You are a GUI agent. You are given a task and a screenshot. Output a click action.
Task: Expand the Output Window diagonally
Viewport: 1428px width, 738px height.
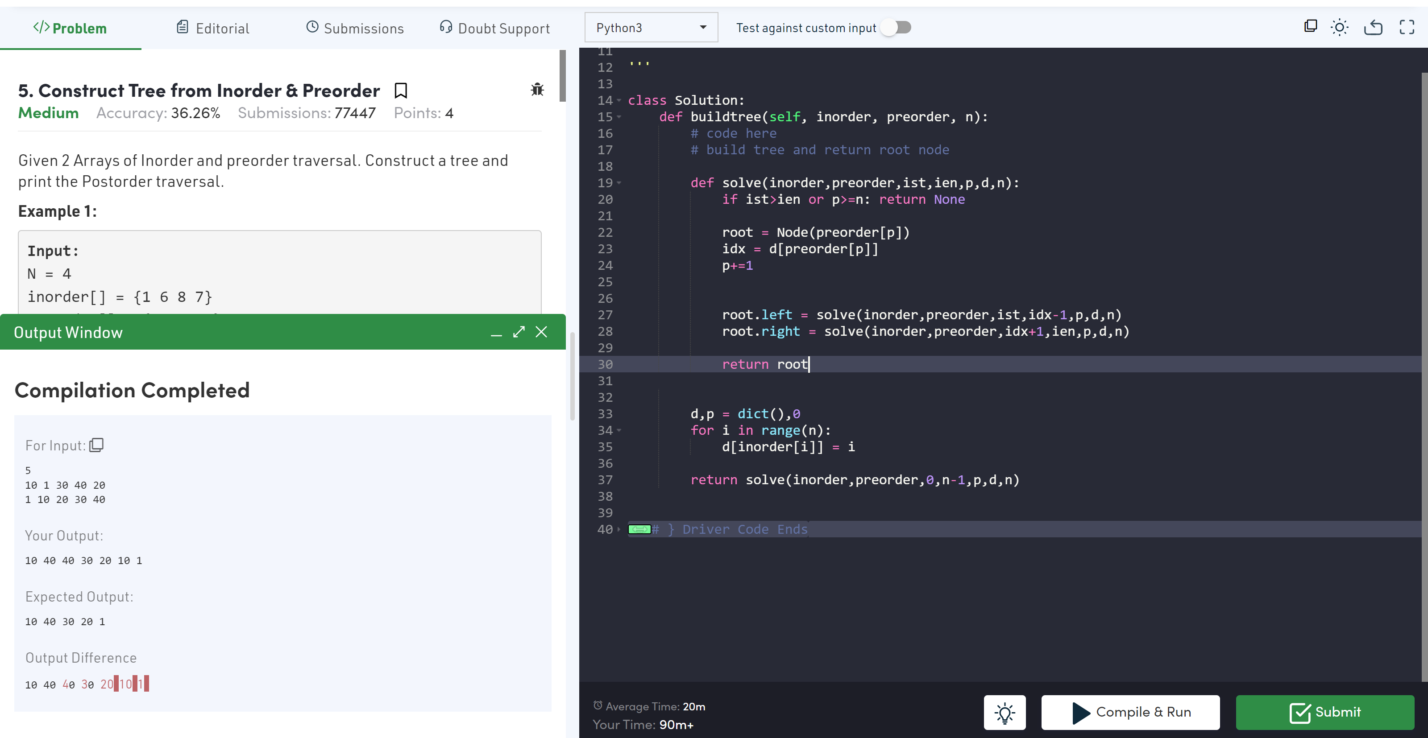[x=518, y=332]
